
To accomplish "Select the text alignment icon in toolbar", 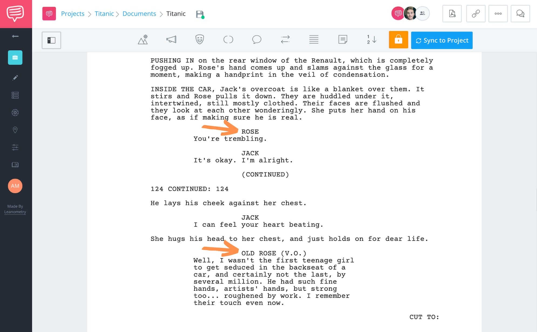I will [314, 40].
